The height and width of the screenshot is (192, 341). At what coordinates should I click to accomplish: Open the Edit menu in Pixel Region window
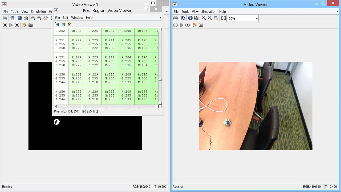66,18
